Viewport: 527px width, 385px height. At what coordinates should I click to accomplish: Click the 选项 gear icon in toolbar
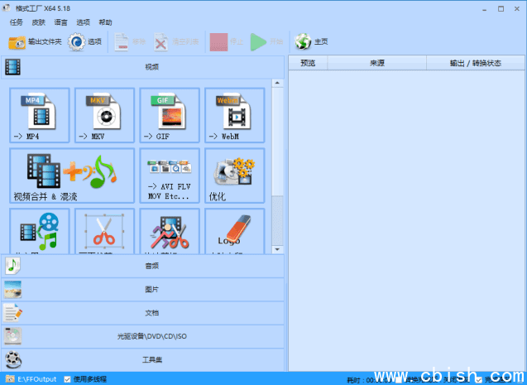(77, 42)
